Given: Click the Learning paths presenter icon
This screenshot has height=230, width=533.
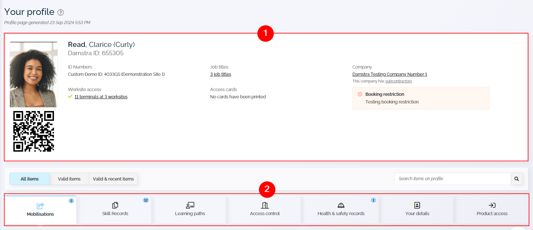Looking at the screenshot, I should [190, 205].
